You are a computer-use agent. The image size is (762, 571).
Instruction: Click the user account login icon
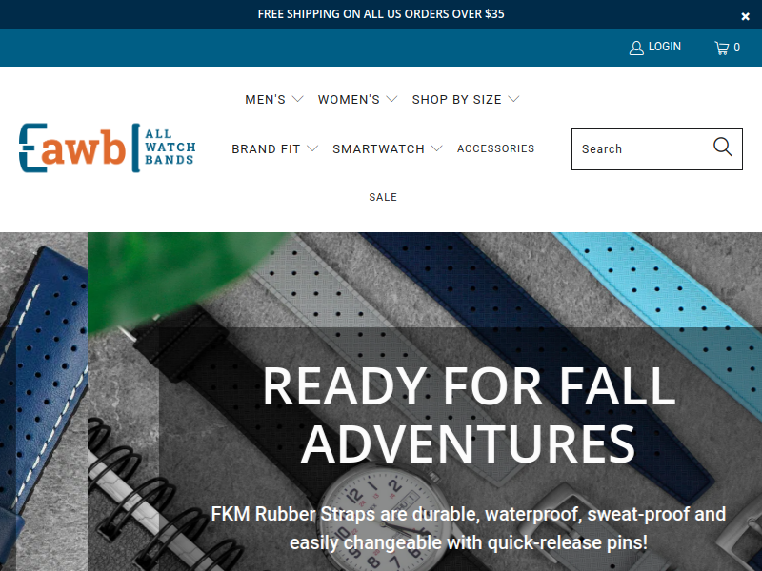[636, 48]
